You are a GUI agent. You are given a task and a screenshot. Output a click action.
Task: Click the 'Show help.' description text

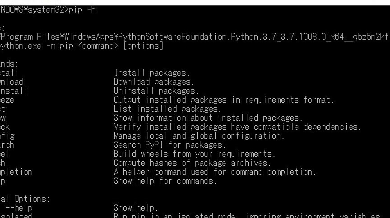pyautogui.click(x=136, y=208)
